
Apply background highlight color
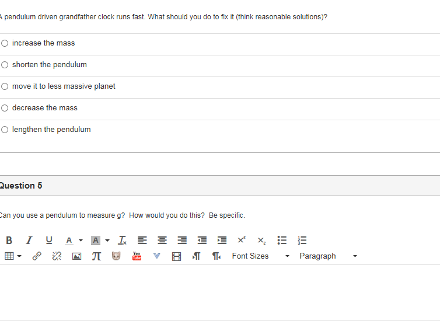point(95,241)
